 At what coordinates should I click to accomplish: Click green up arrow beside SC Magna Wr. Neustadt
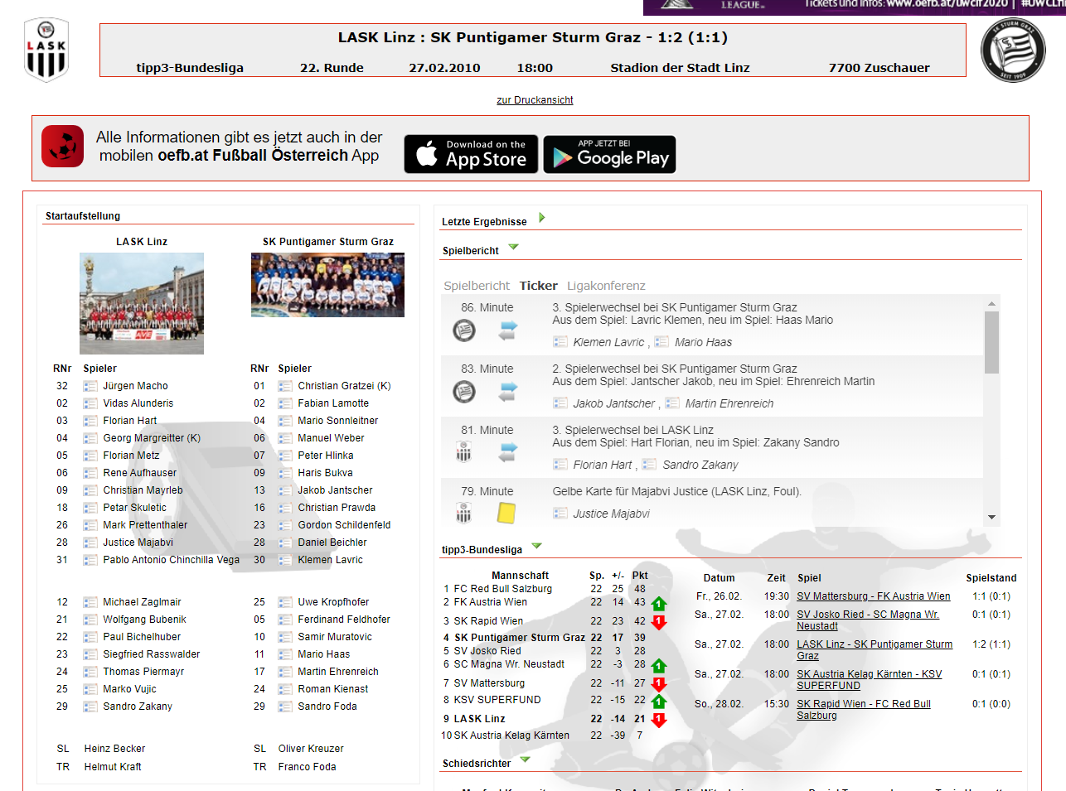[659, 666]
